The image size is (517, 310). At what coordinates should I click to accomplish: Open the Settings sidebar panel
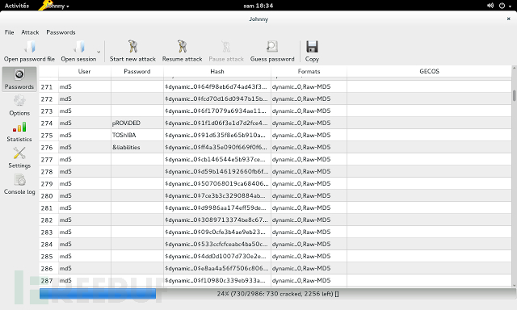[19, 157]
